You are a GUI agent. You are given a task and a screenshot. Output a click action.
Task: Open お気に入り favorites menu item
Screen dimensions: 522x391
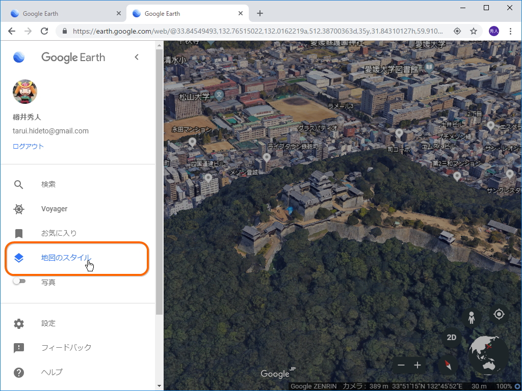click(x=78, y=233)
